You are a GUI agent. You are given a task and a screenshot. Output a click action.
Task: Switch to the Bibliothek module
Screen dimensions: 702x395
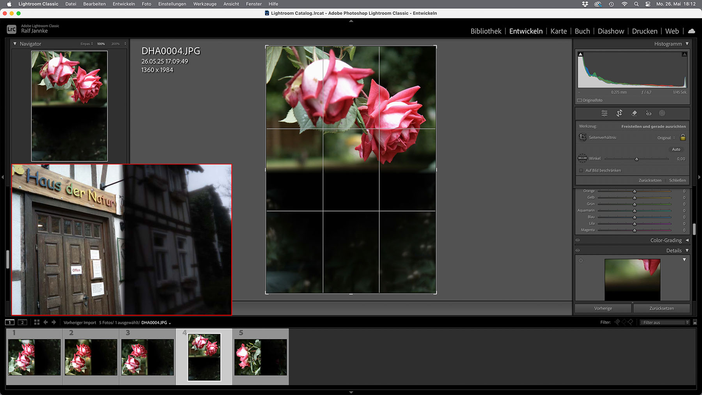click(x=486, y=31)
